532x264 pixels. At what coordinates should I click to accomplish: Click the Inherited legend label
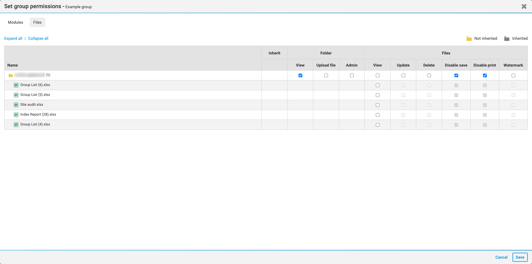coord(520,38)
